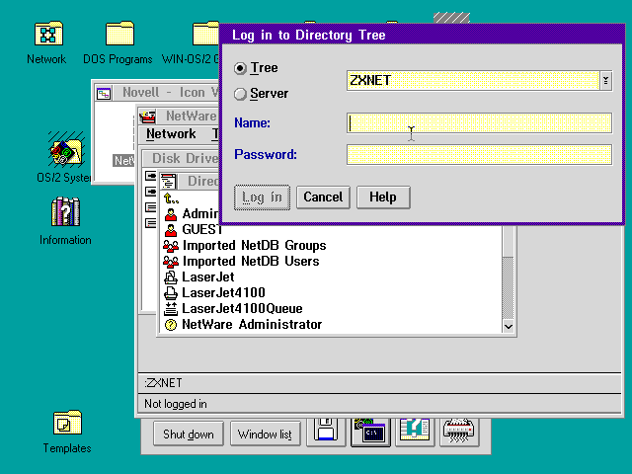Go up a level with the parent arrow
Viewport: 632px width, 474px height.
coord(171,198)
